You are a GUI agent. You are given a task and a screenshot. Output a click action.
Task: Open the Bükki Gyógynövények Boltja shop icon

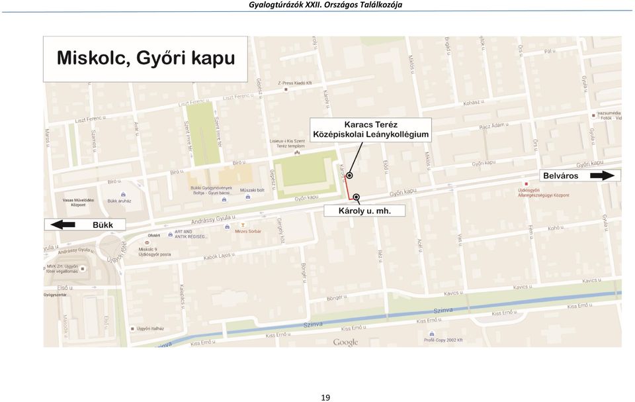tap(224, 199)
